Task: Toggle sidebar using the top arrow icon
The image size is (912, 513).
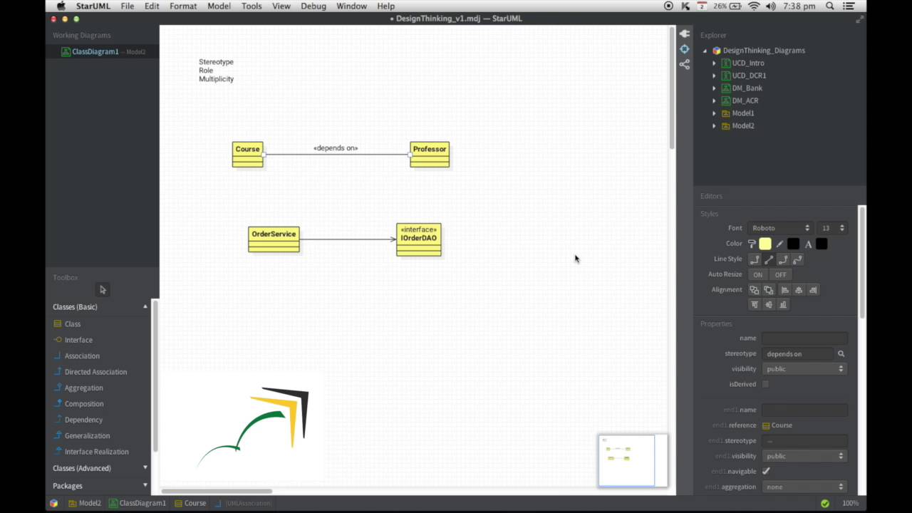Action: 685,33
